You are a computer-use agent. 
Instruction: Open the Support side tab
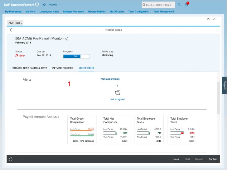225,85
